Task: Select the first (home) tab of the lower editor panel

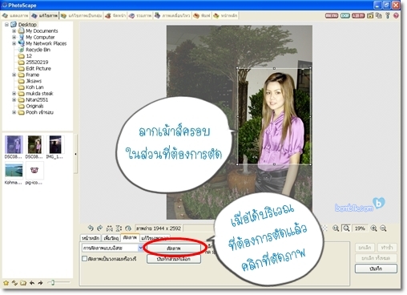Action: (91, 238)
